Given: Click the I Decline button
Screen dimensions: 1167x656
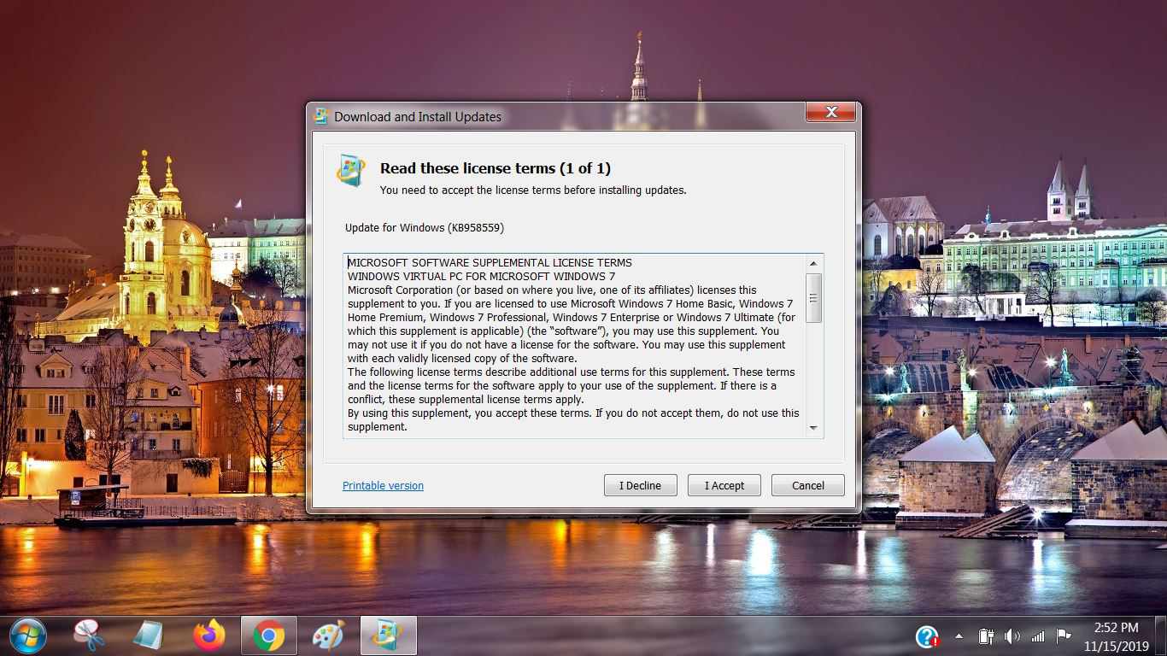Looking at the screenshot, I should (640, 485).
